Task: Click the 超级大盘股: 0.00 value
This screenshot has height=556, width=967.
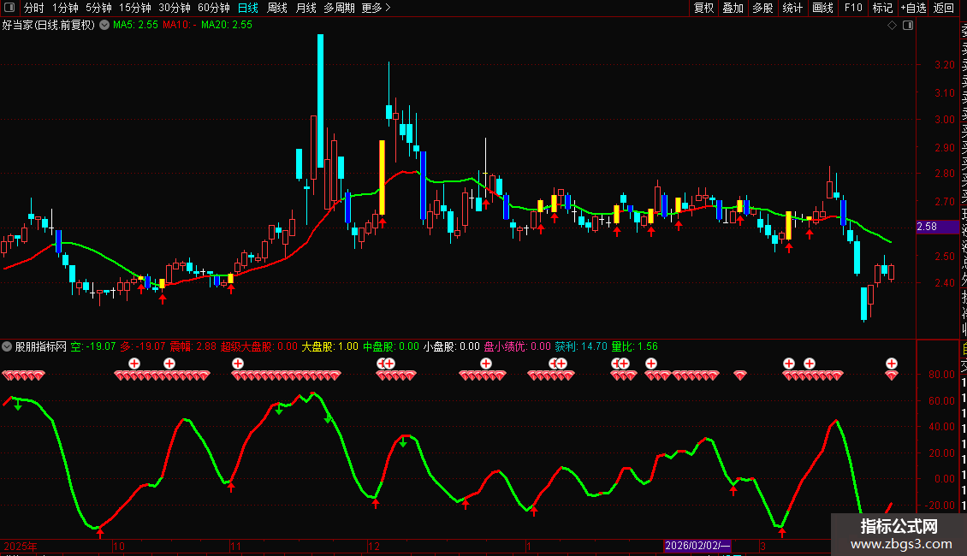Action: pos(259,346)
